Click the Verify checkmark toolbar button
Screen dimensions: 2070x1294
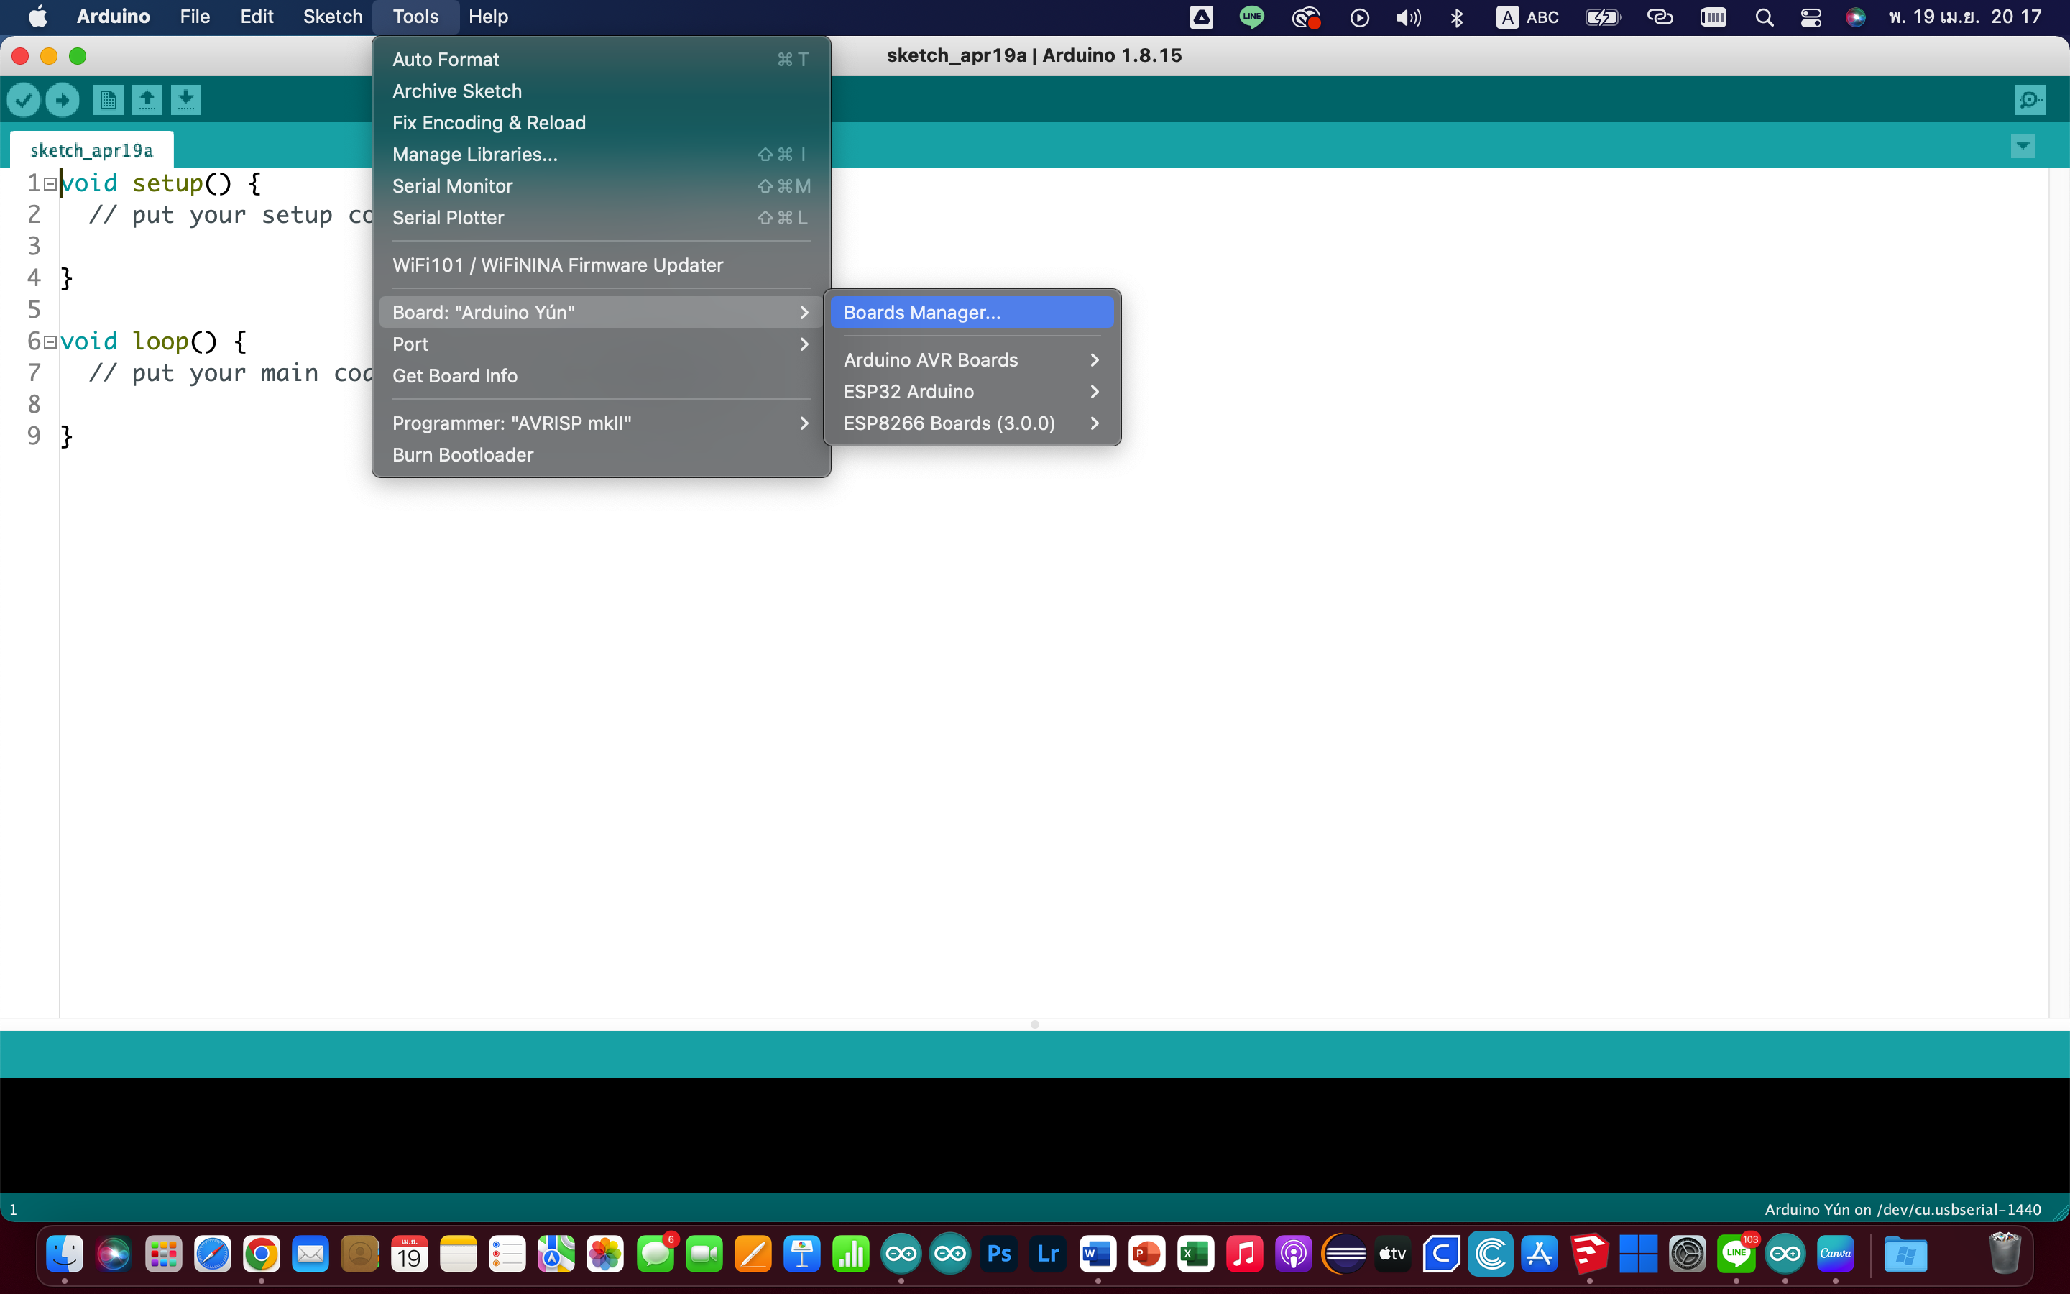pyautogui.click(x=24, y=100)
